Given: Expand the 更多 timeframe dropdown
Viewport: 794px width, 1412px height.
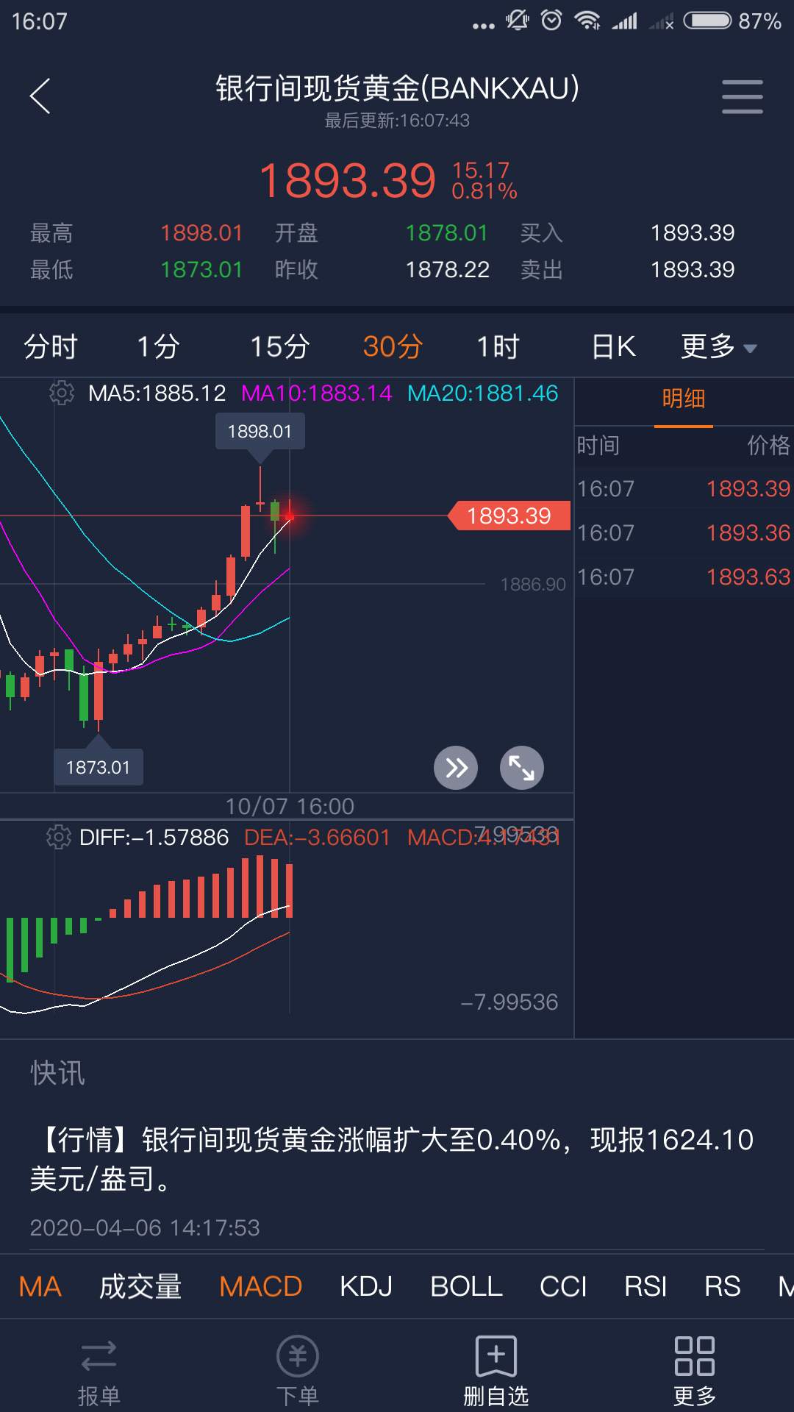Looking at the screenshot, I should click(x=718, y=346).
